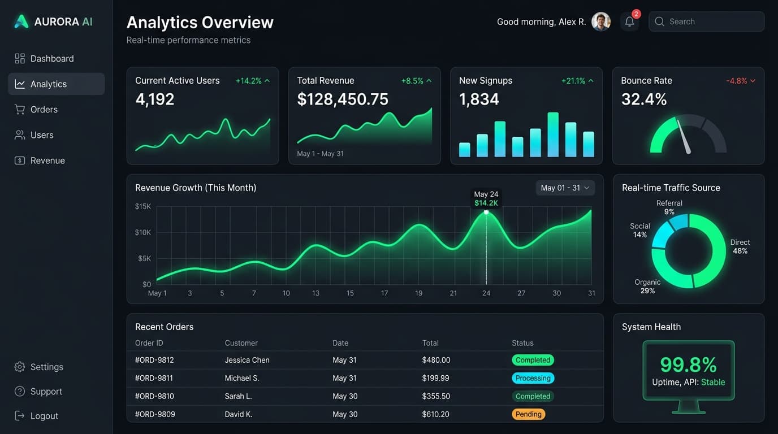This screenshot has height=434, width=778.
Task: Click the $610.20 order total
Action: click(436, 414)
